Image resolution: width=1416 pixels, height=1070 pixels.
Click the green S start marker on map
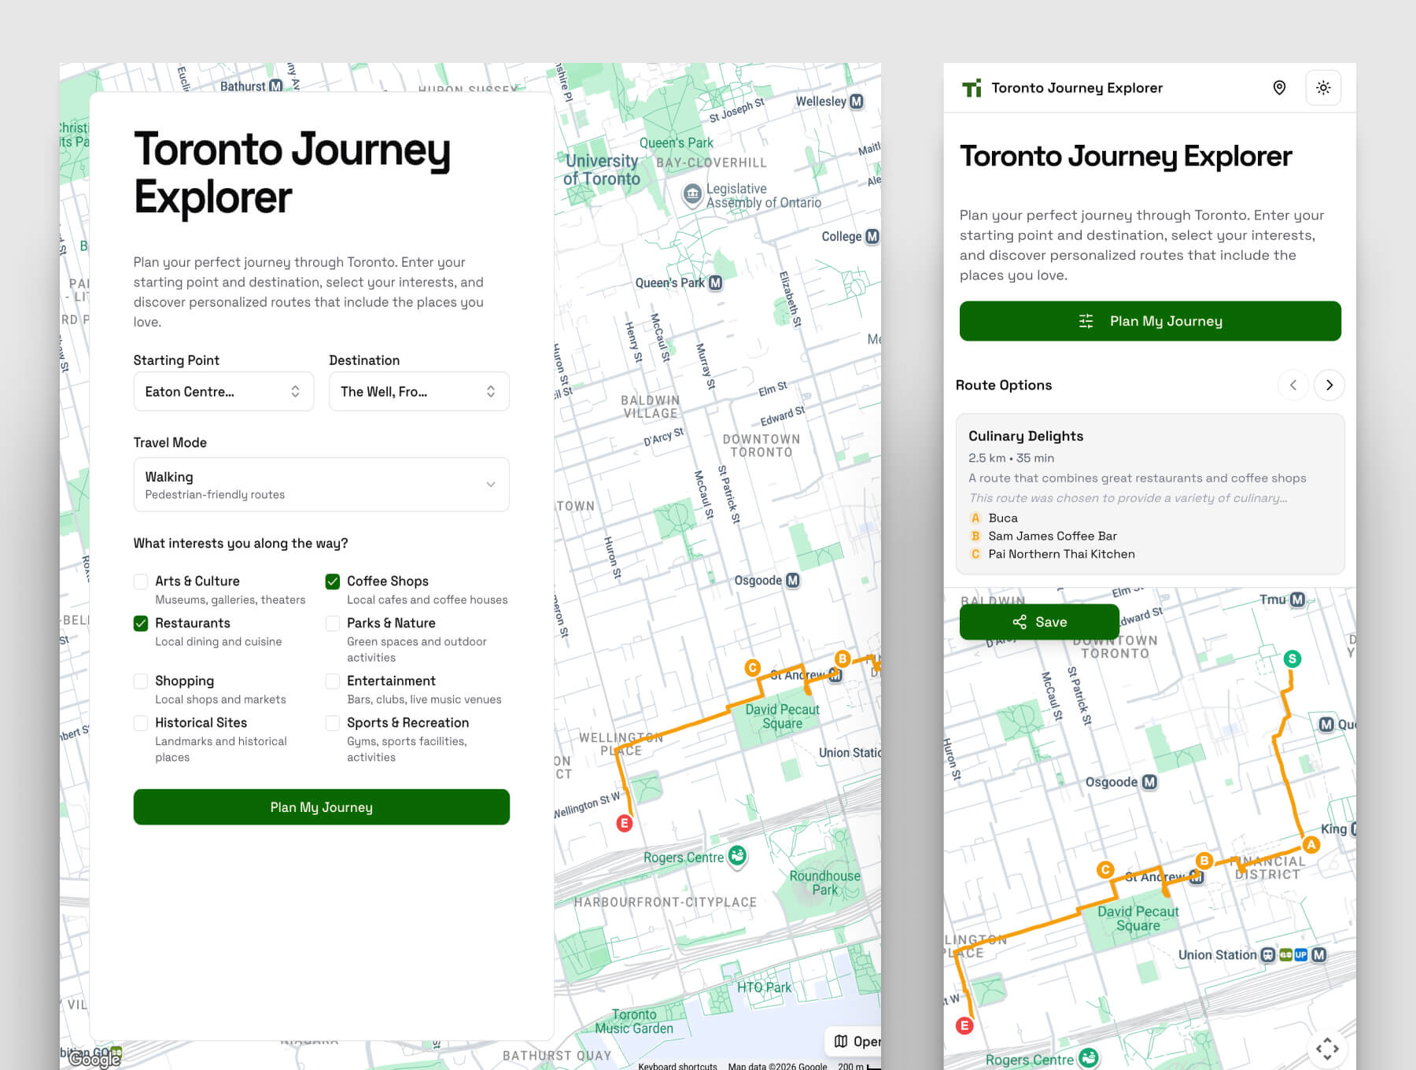tap(1292, 659)
